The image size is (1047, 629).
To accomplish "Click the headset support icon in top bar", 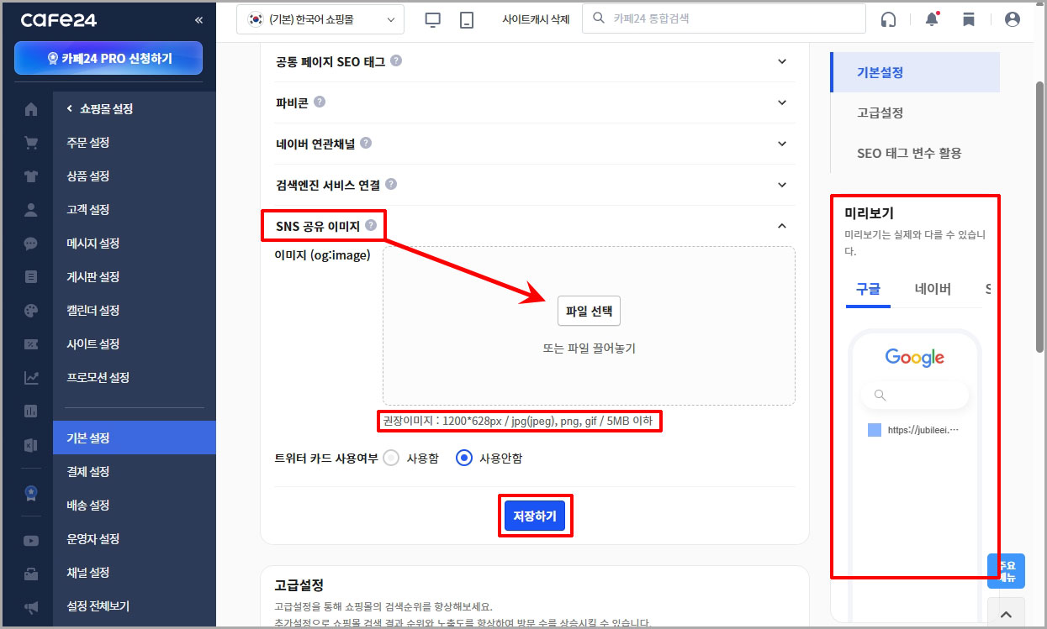I will [x=888, y=18].
